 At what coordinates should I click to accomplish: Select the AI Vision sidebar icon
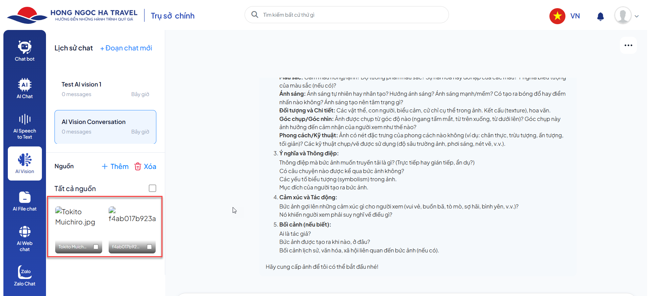click(x=25, y=163)
